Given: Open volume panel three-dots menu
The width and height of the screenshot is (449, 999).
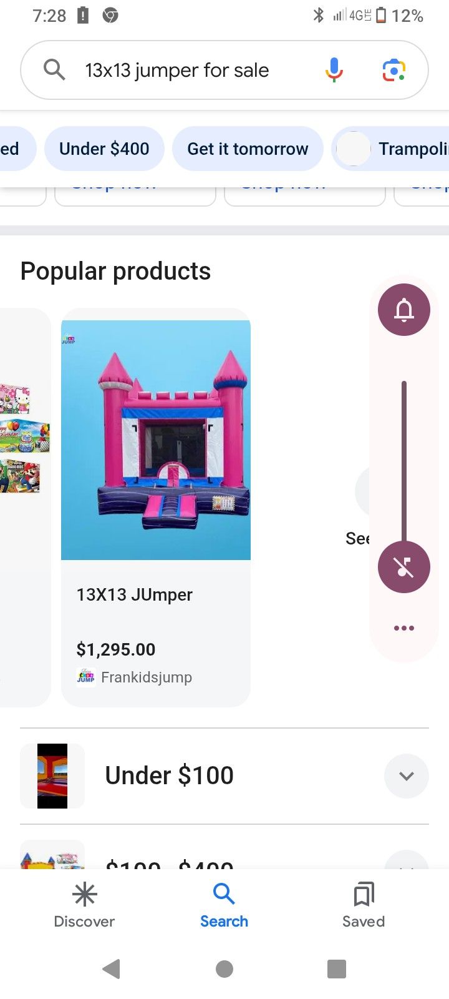Looking at the screenshot, I should pos(404,628).
